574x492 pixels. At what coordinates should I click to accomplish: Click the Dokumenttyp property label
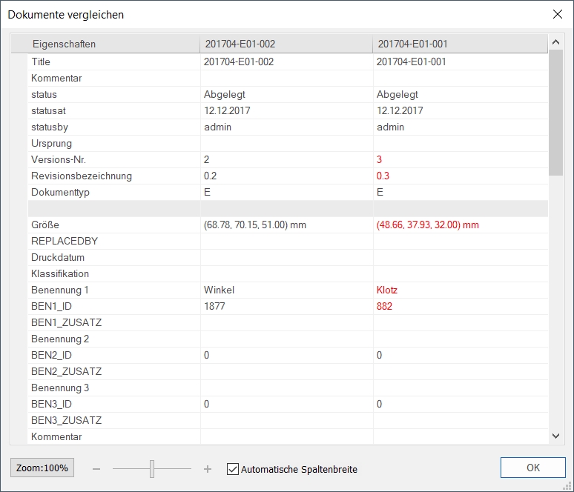(60, 193)
